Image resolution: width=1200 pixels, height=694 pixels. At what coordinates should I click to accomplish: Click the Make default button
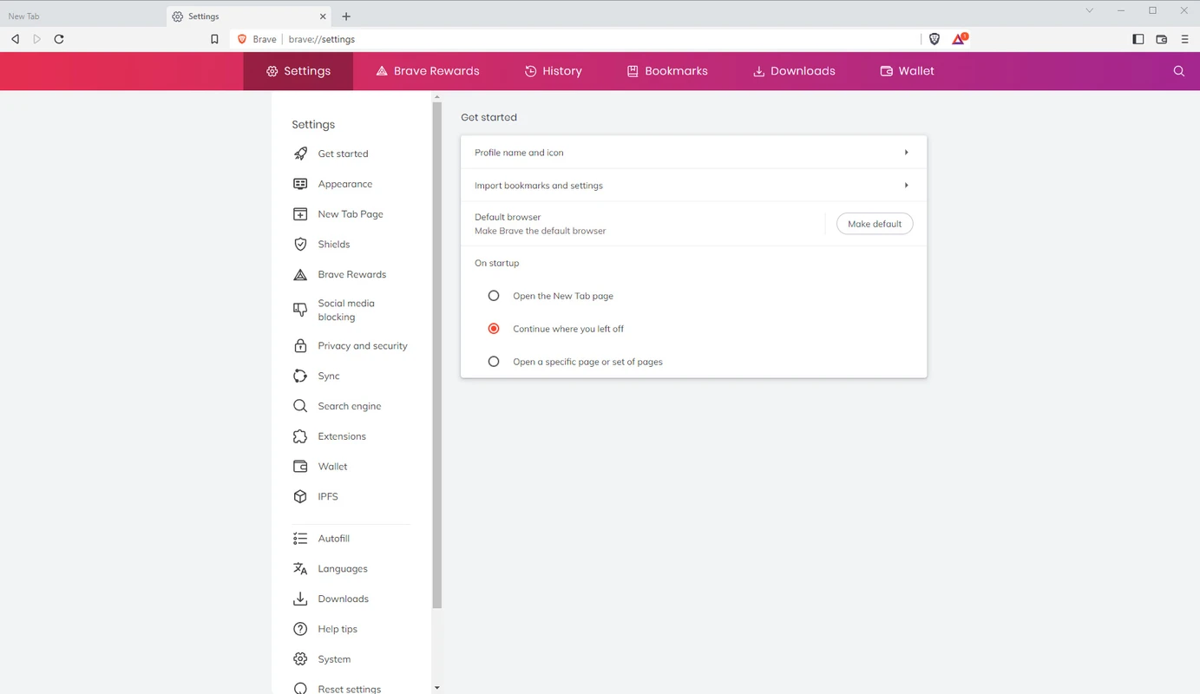[875, 224]
